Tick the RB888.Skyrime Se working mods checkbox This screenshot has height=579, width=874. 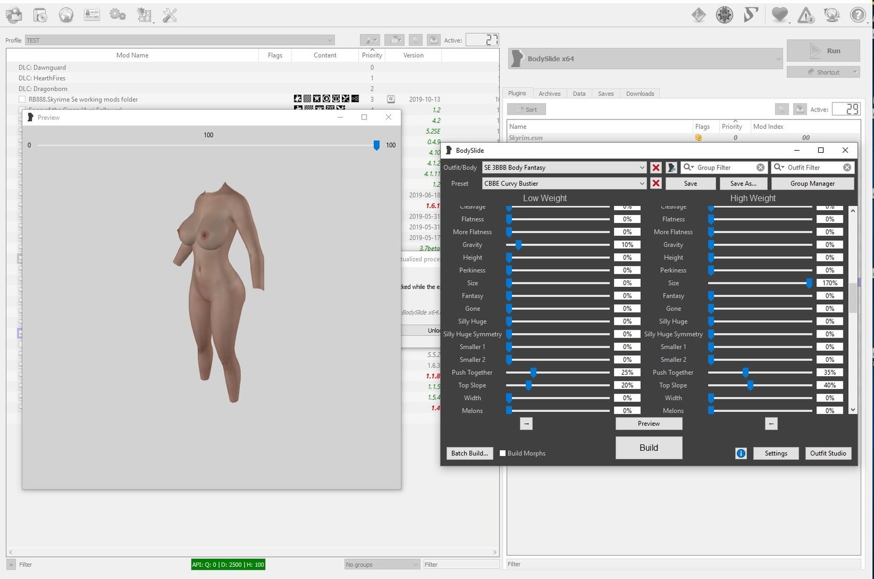coord(22,100)
